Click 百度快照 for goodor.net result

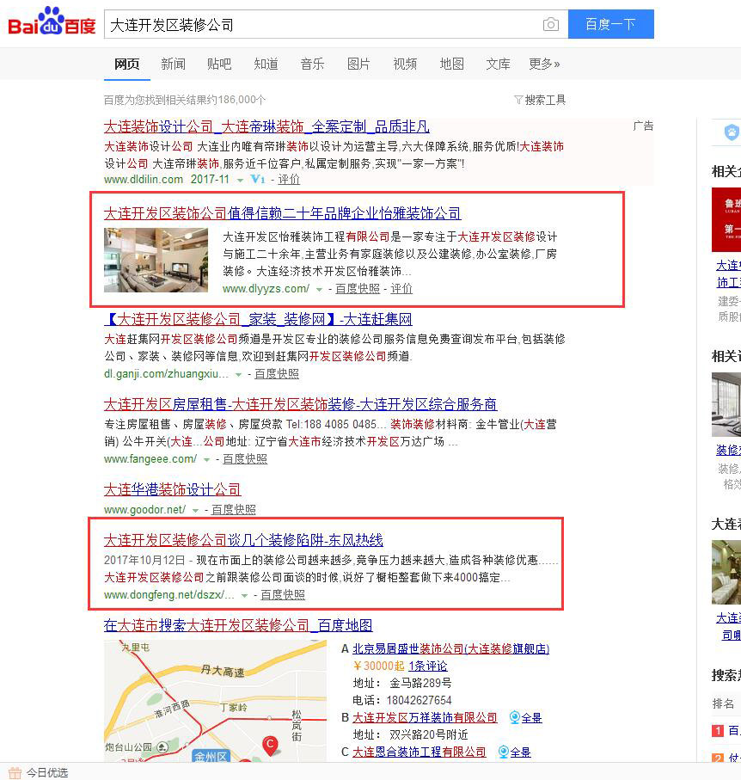coord(234,510)
